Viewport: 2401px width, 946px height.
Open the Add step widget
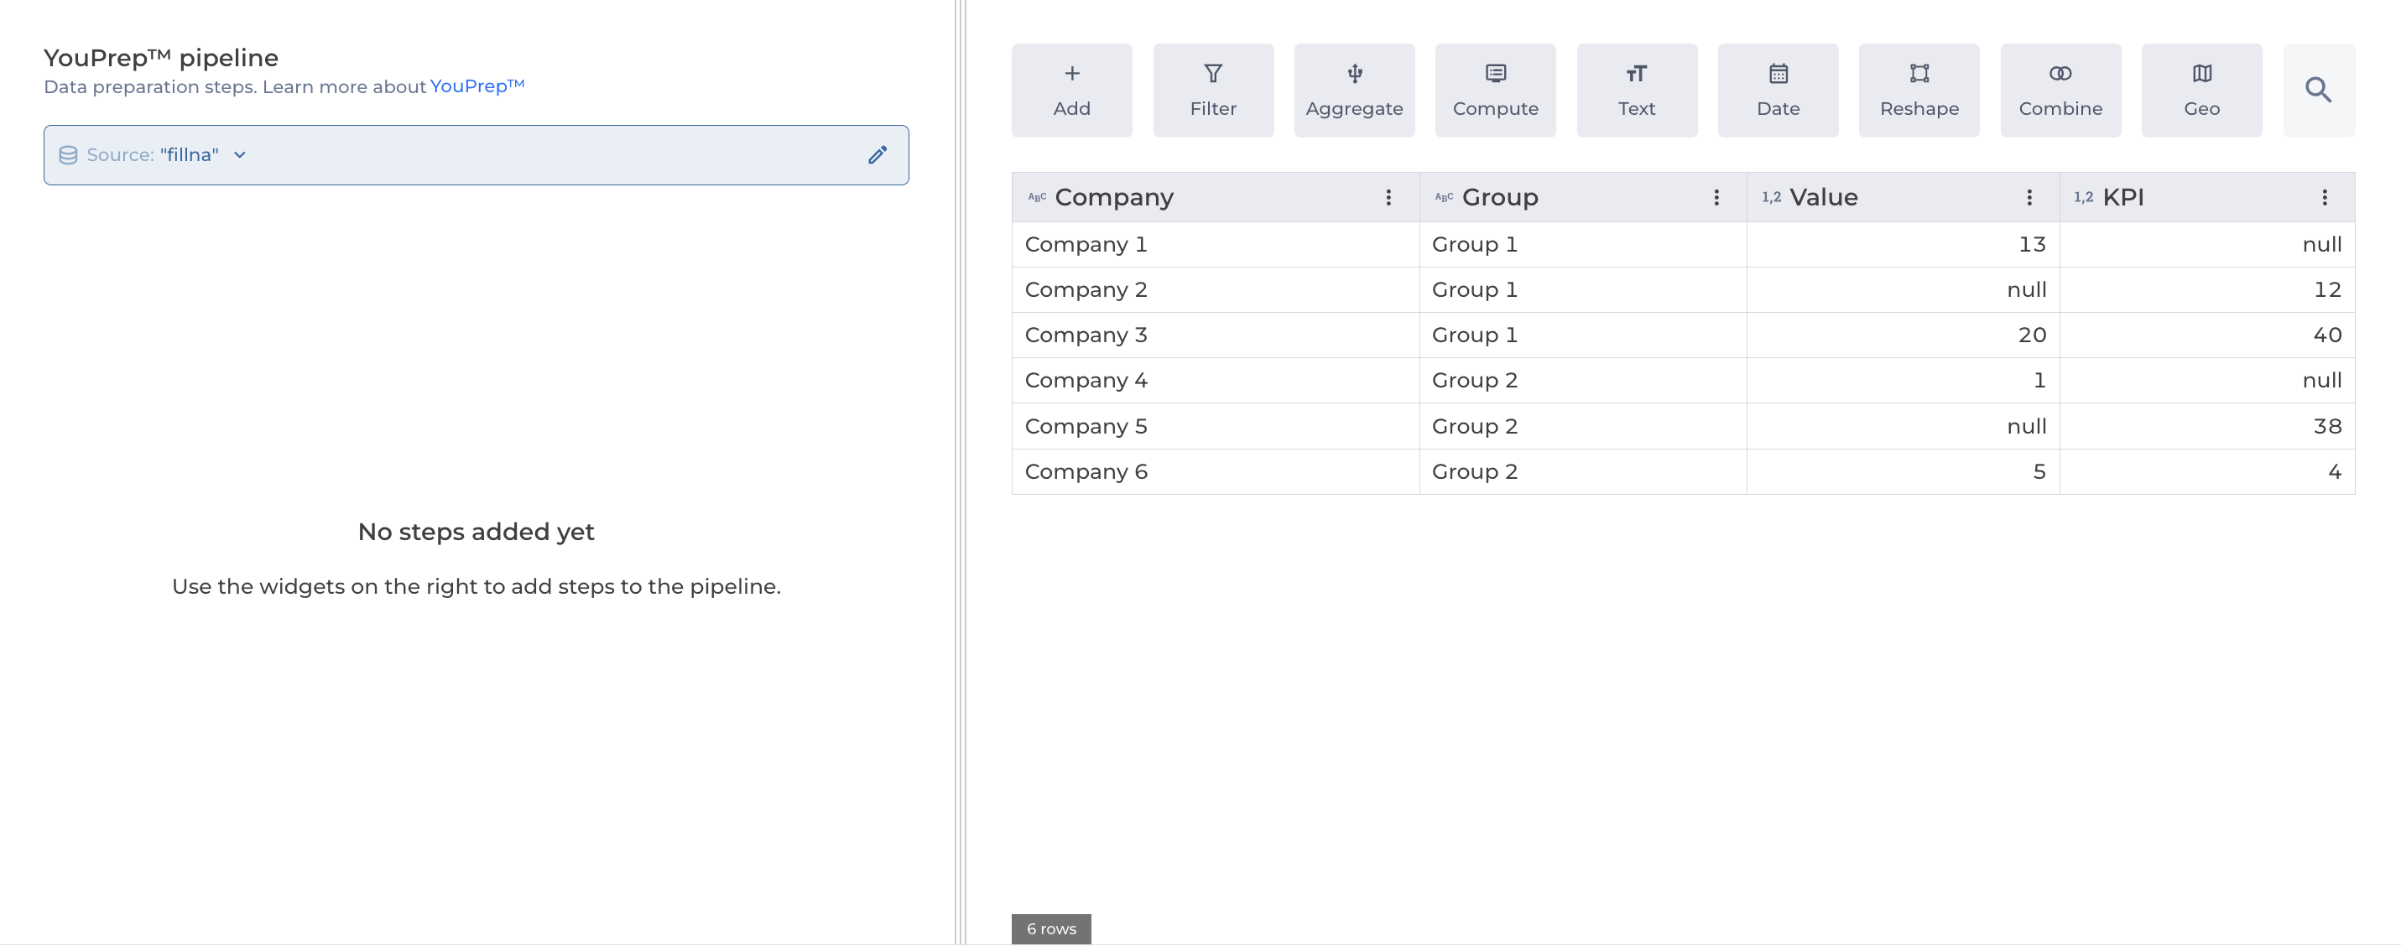pyautogui.click(x=1071, y=91)
